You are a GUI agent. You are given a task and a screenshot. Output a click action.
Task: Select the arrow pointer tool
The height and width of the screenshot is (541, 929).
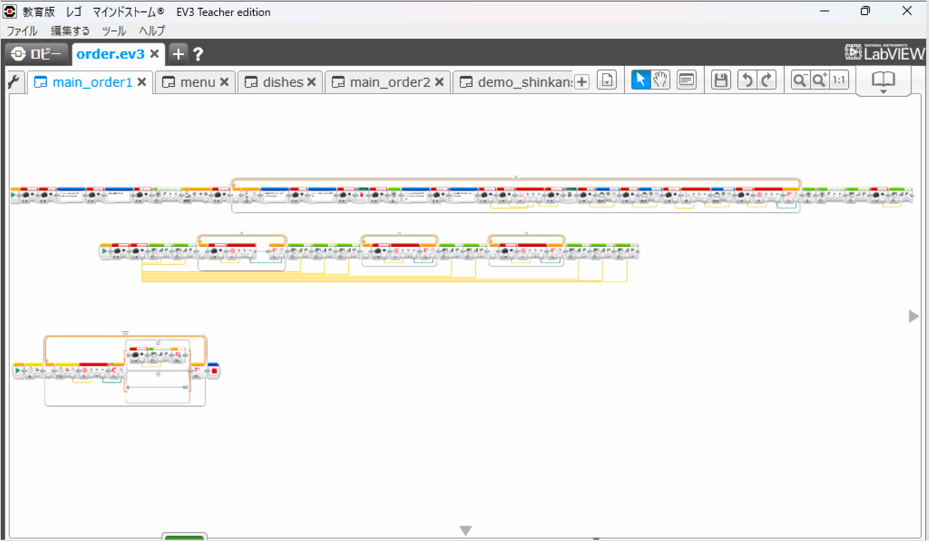pyautogui.click(x=641, y=81)
